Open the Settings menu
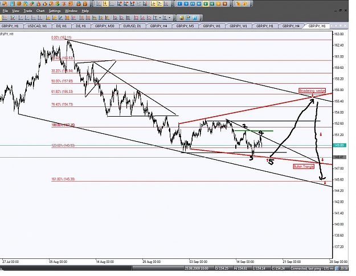Image resolution: width=356 pixels, height=276 pixels. pos(55,11)
